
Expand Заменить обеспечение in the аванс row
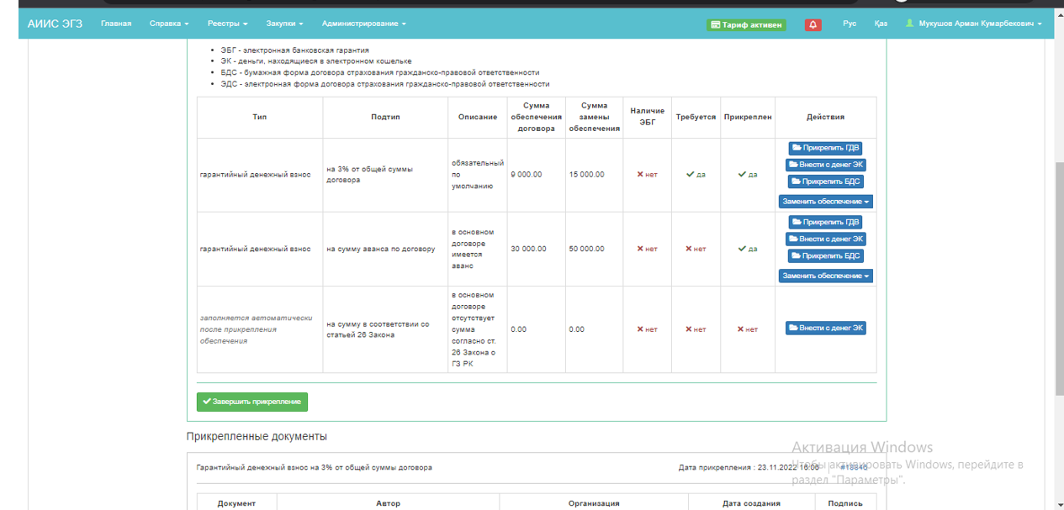click(x=825, y=276)
